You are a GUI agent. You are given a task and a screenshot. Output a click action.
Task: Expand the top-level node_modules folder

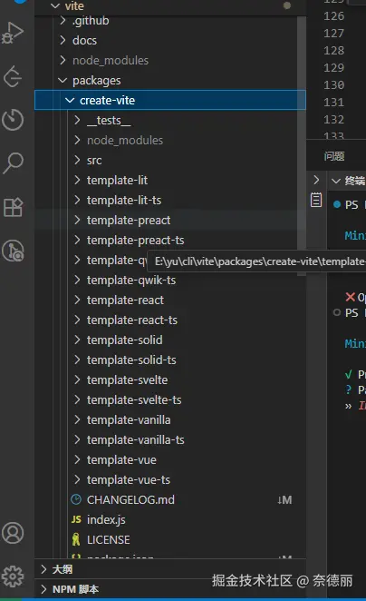click(x=63, y=60)
